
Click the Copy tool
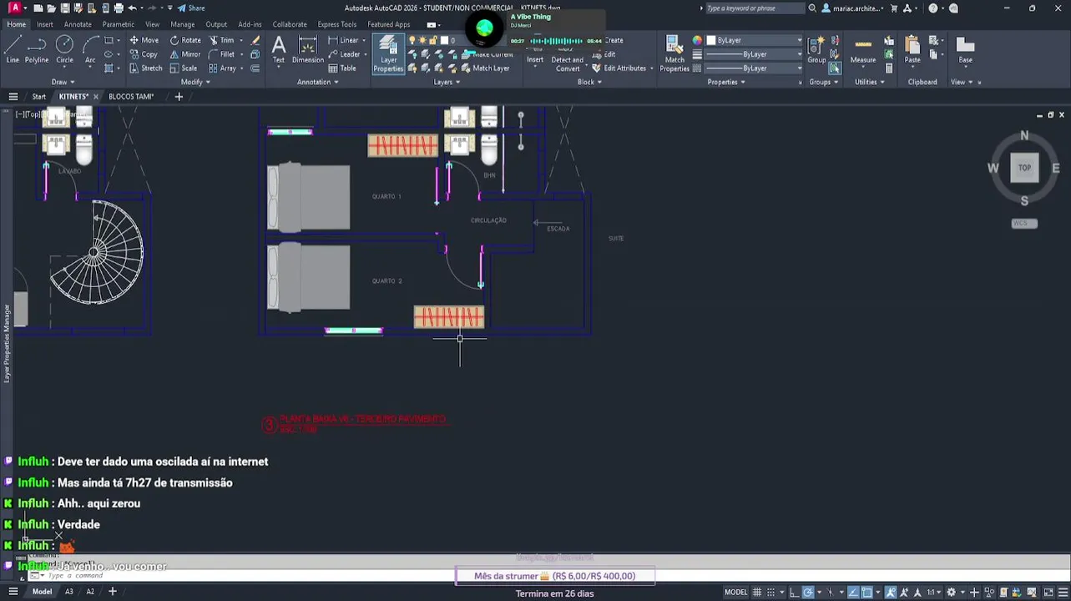(x=144, y=54)
